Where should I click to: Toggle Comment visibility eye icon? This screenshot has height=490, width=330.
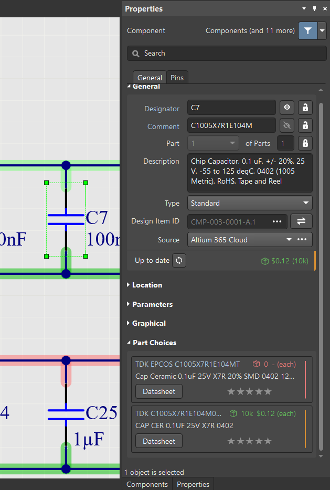(x=286, y=126)
